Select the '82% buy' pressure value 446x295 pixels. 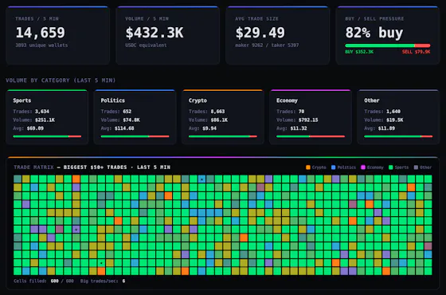tap(374, 33)
